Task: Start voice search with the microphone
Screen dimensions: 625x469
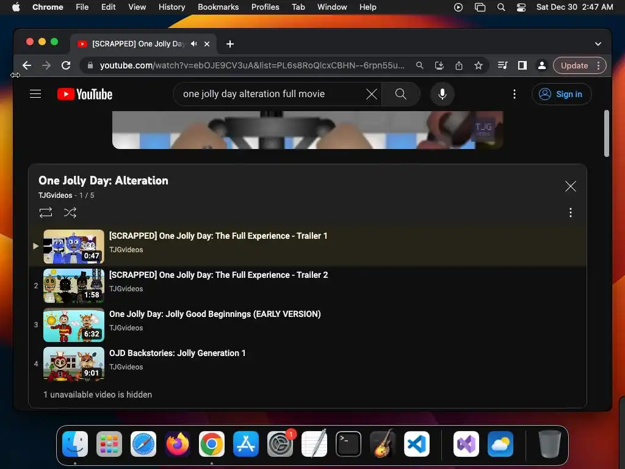Action: [x=442, y=94]
